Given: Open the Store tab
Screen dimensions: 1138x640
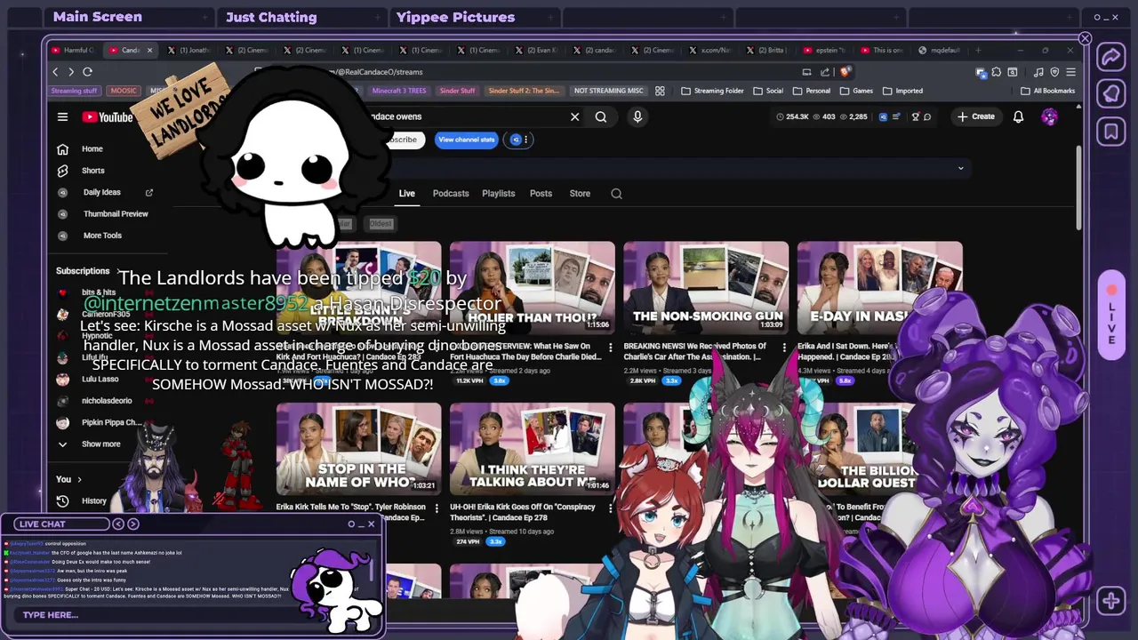Looking at the screenshot, I should [580, 194].
